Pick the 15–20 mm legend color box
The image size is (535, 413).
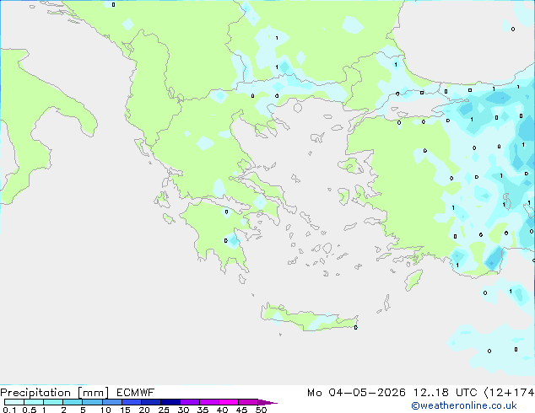point(131,402)
